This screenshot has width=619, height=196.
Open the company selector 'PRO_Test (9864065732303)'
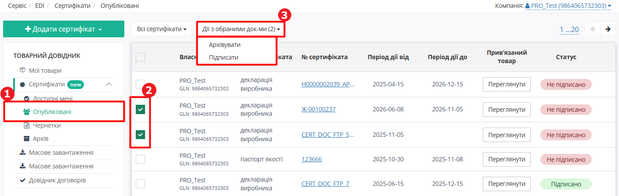click(x=568, y=6)
